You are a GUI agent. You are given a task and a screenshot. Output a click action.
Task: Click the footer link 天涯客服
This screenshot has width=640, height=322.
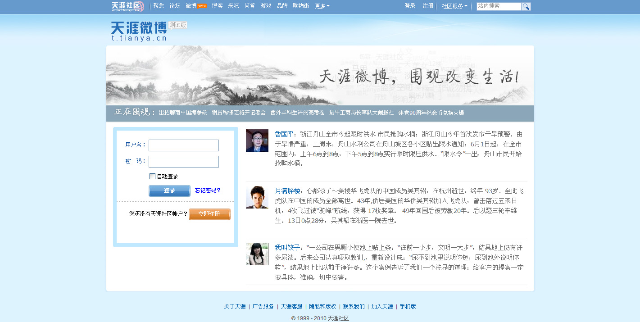coord(291,307)
